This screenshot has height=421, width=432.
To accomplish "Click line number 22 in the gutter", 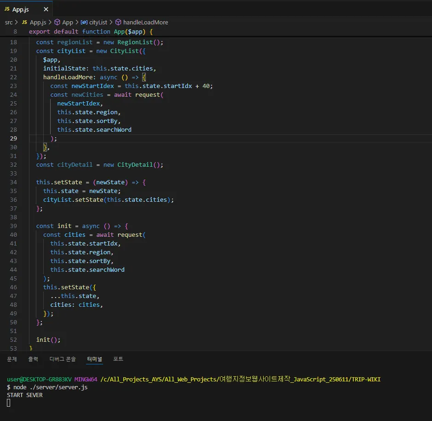I will (13, 77).
